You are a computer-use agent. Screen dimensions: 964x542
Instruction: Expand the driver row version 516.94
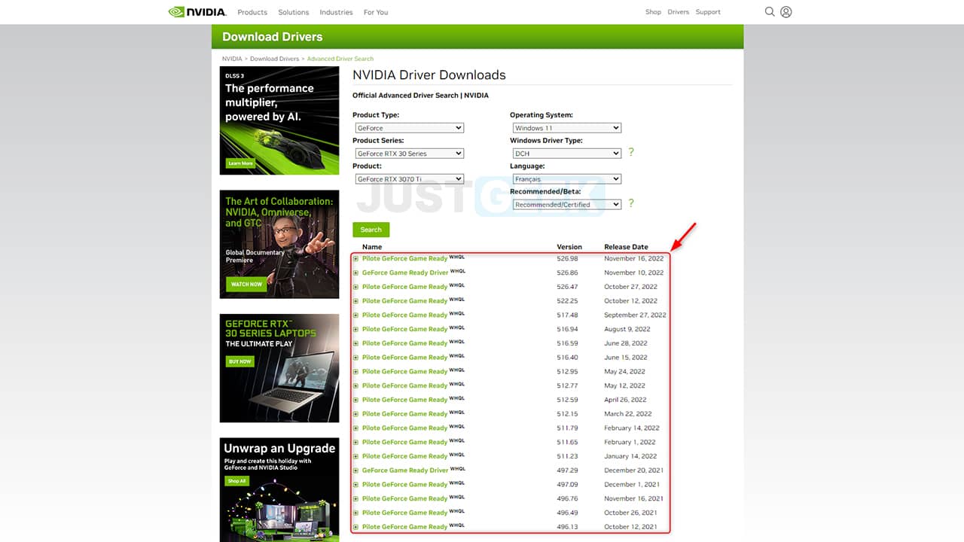tap(356, 330)
